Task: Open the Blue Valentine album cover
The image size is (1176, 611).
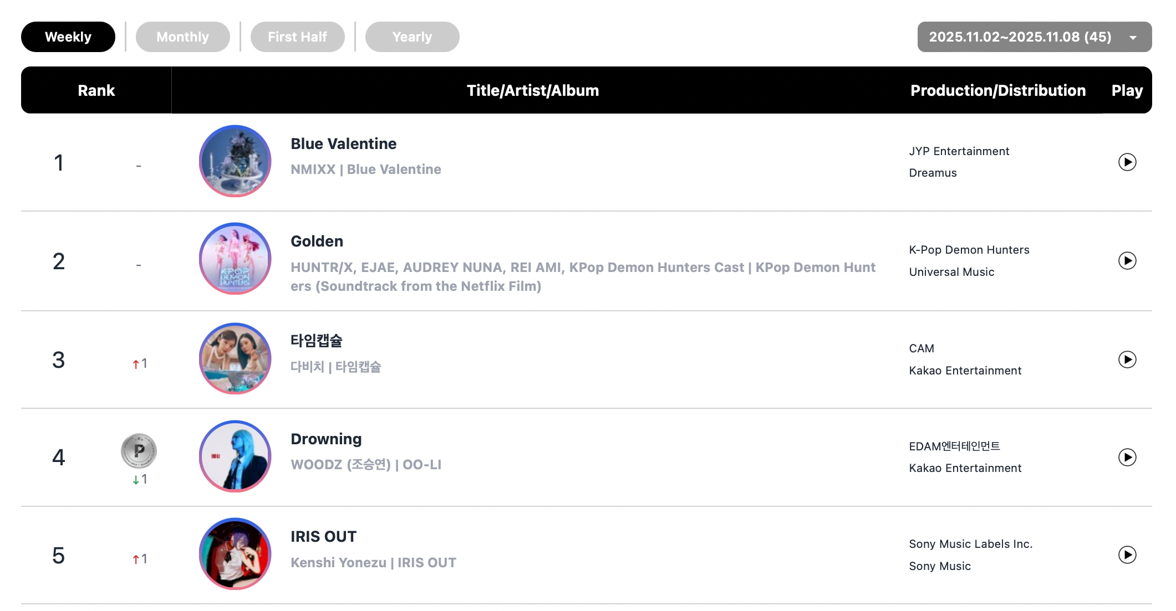Action: tap(235, 161)
